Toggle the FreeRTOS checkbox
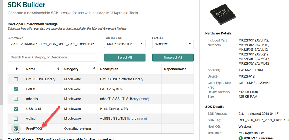The width and height of the screenshot is (289, 140). pyautogui.click(x=16, y=128)
